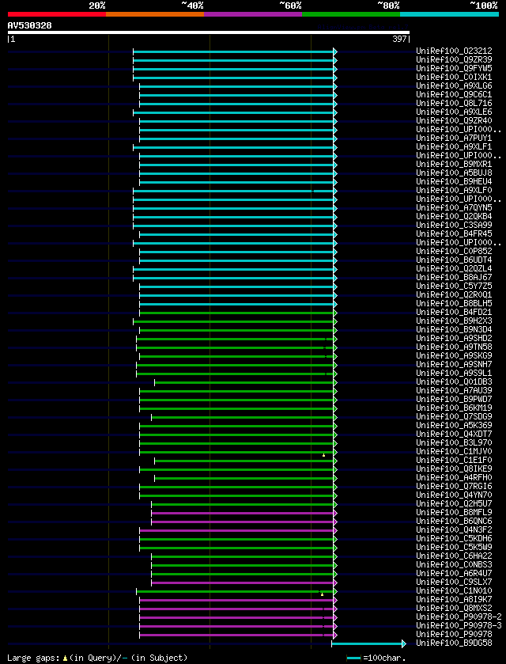Select the UniRef100_Q4N3F2 label
The width and height of the screenshot is (506, 664).
coord(454,530)
